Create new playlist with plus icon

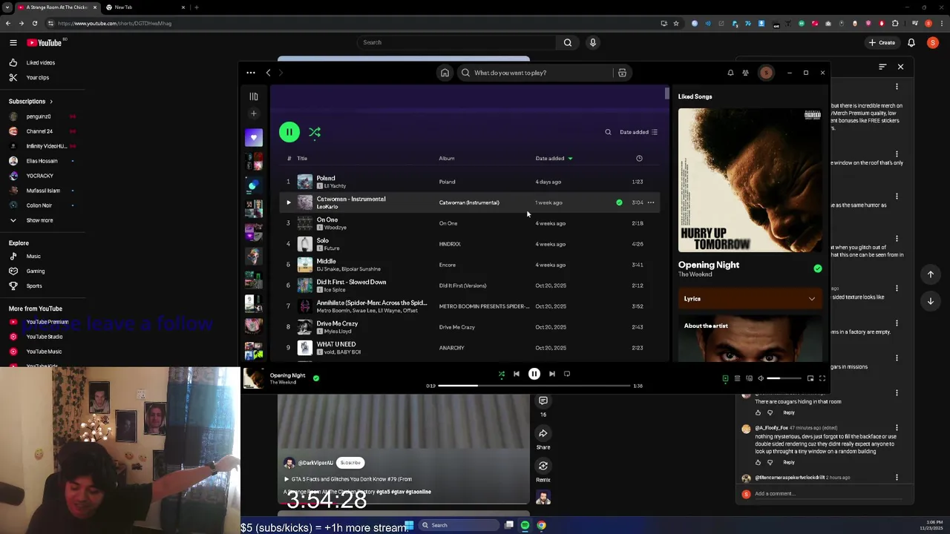tap(253, 113)
